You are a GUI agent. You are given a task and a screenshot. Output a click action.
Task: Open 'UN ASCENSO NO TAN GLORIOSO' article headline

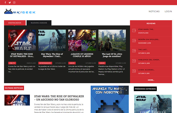tap(59, 98)
